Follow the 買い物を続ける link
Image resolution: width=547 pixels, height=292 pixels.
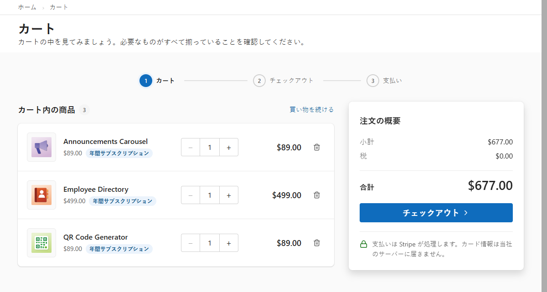coord(312,110)
